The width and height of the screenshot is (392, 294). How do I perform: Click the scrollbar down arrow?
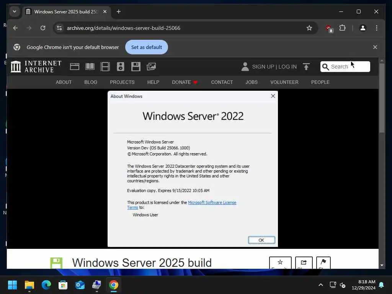click(382, 265)
